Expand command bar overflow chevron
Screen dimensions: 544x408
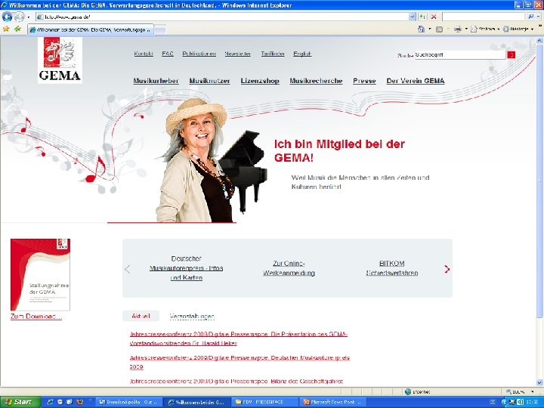(539, 26)
